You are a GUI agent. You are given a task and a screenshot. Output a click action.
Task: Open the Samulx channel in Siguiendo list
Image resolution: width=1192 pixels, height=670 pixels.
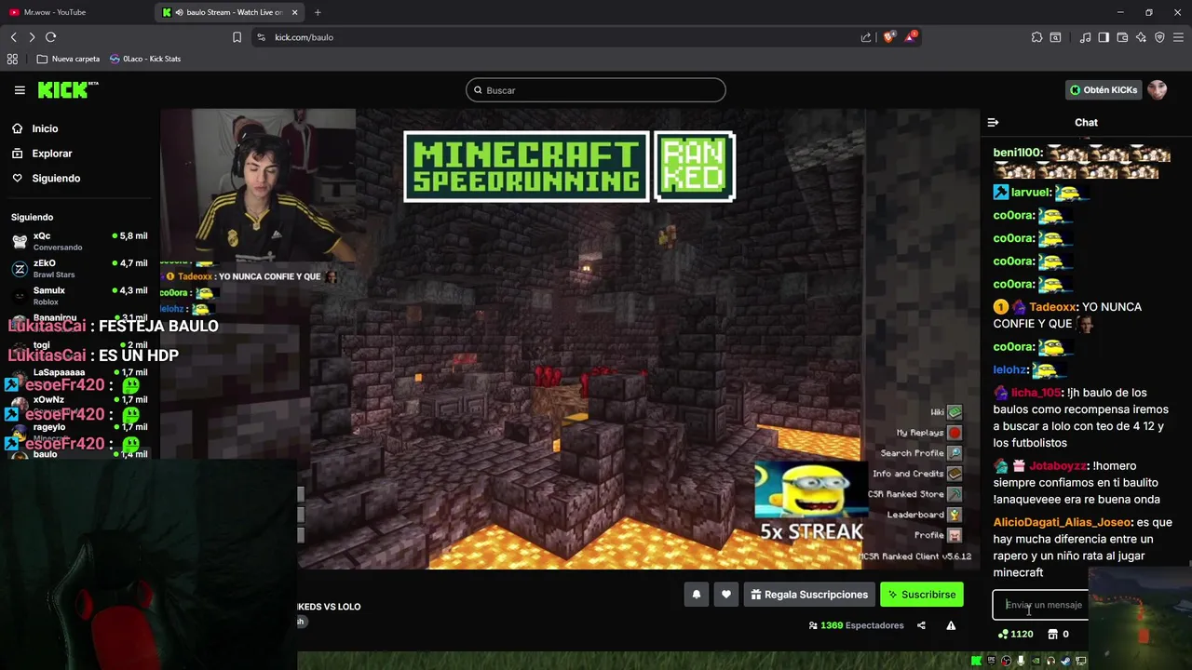79,296
